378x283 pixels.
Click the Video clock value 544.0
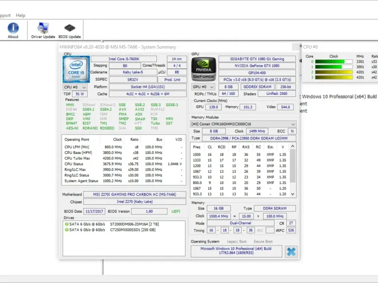pyautogui.click(x=285, y=107)
